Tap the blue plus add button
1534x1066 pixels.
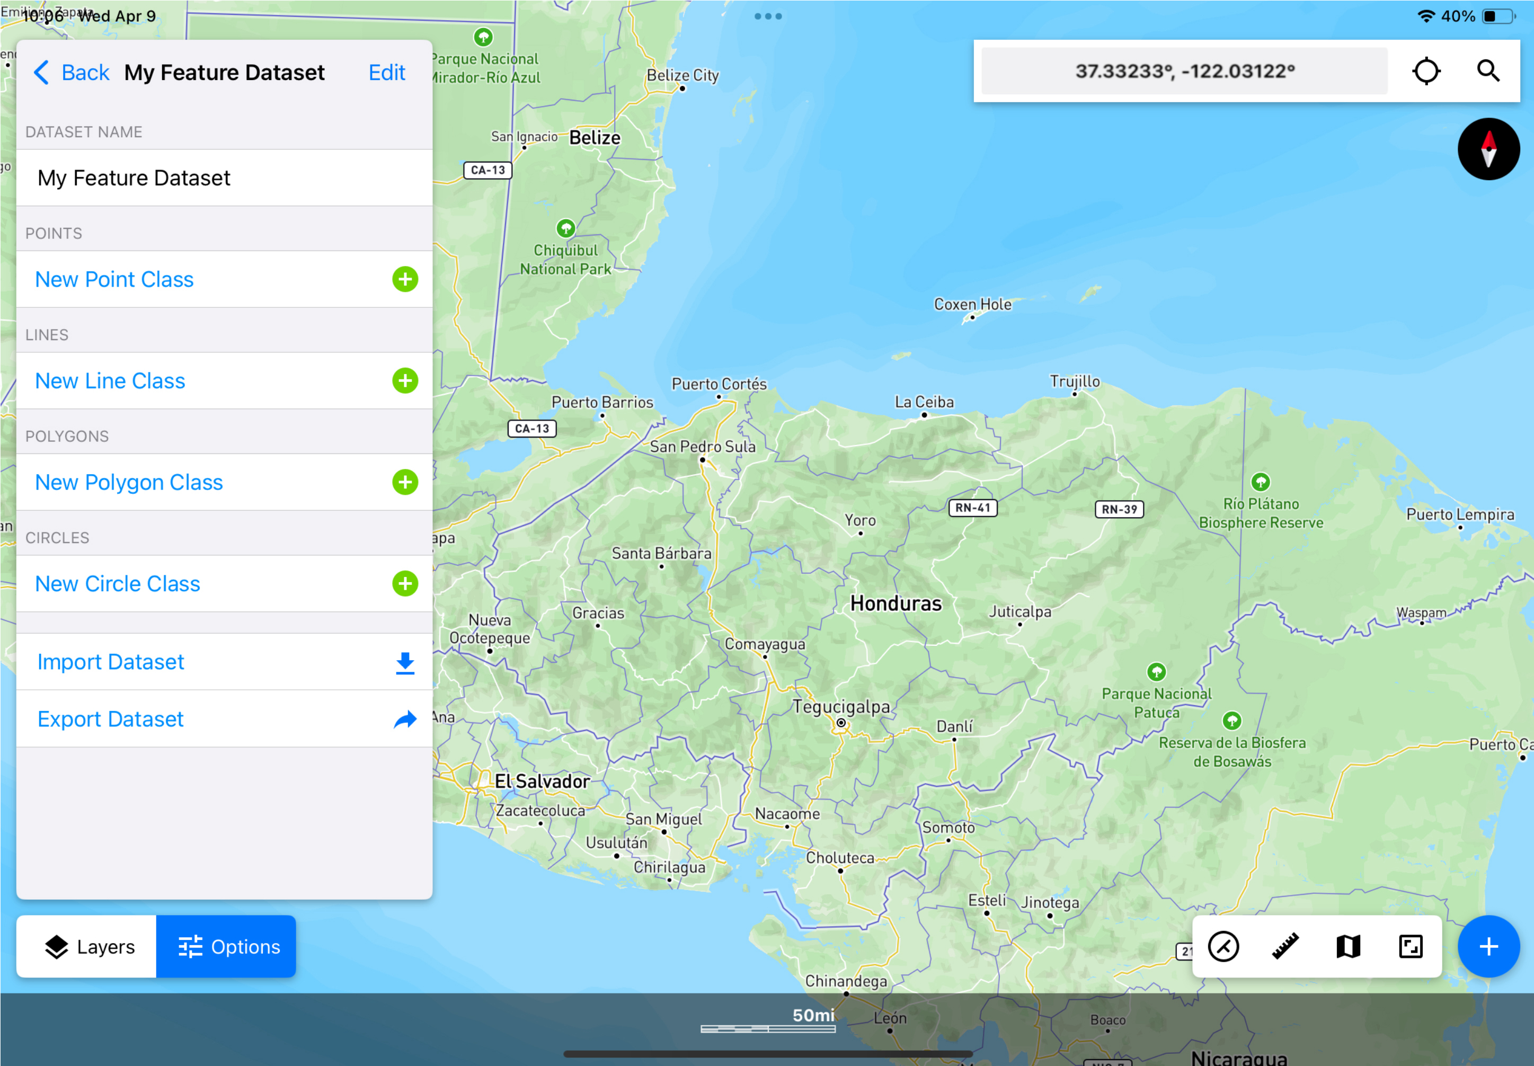(x=1488, y=946)
